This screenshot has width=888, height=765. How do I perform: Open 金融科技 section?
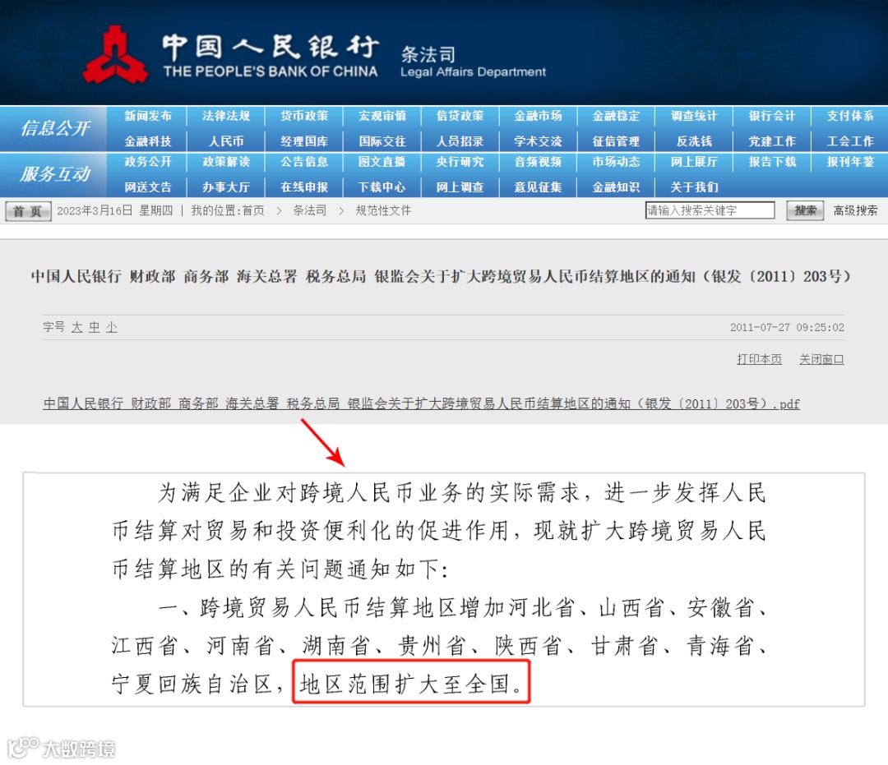(x=148, y=141)
